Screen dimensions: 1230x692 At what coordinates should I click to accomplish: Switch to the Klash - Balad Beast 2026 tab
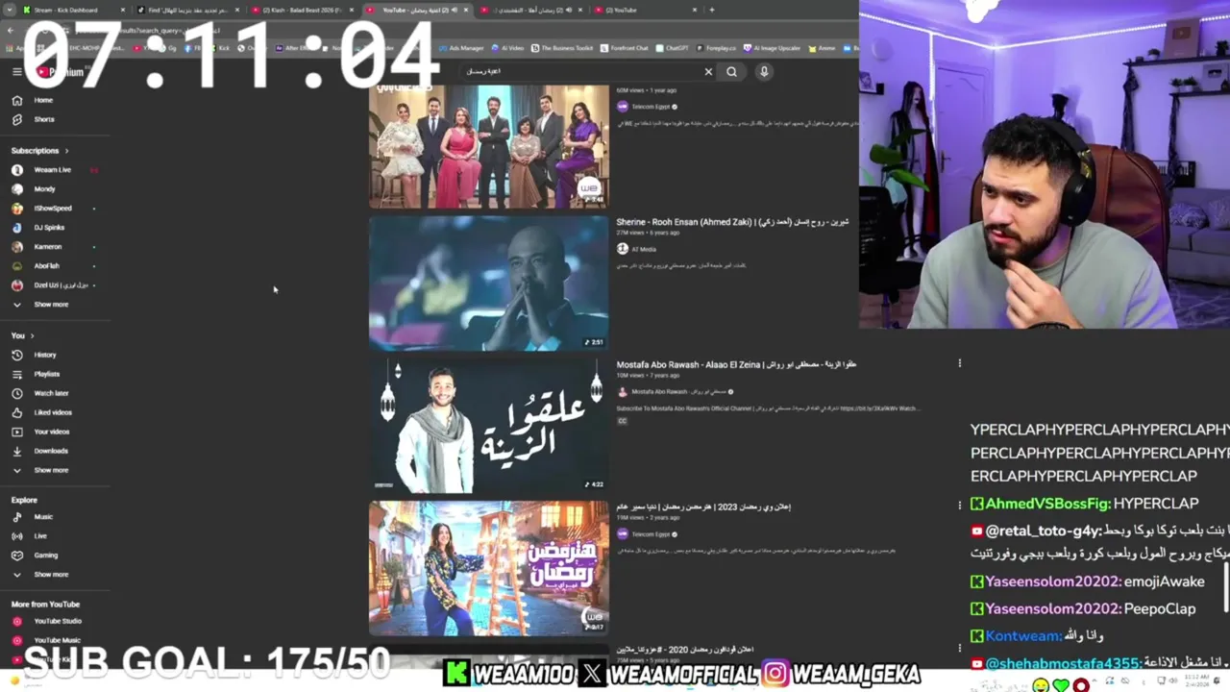tap(301, 10)
